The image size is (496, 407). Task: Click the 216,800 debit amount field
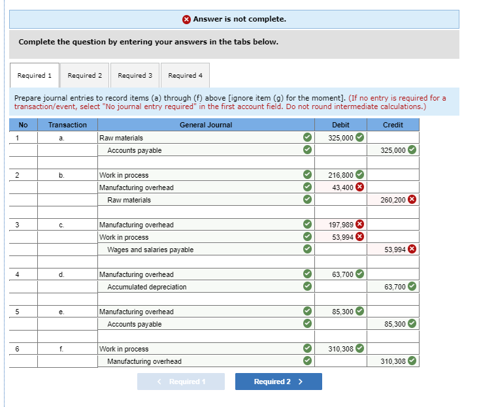tap(340, 175)
